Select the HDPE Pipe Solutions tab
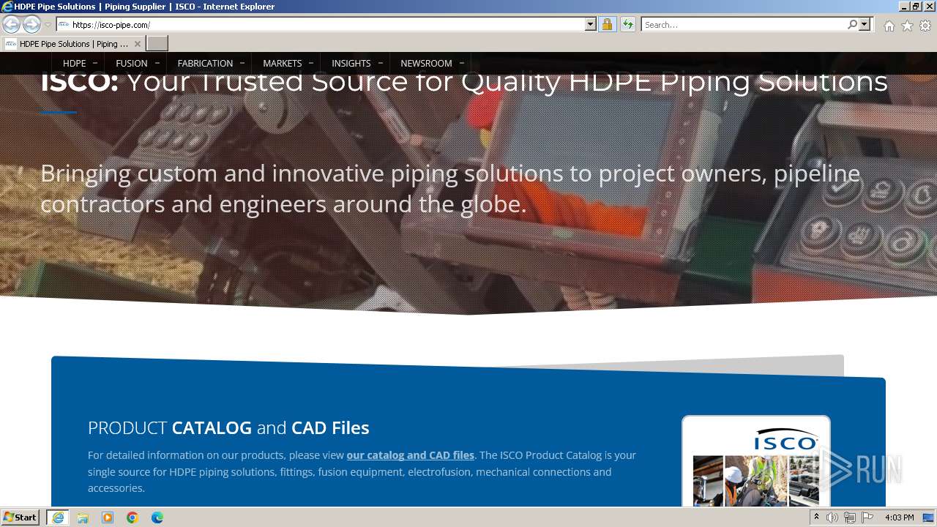The image size is (937, 527). click(72, 44)
